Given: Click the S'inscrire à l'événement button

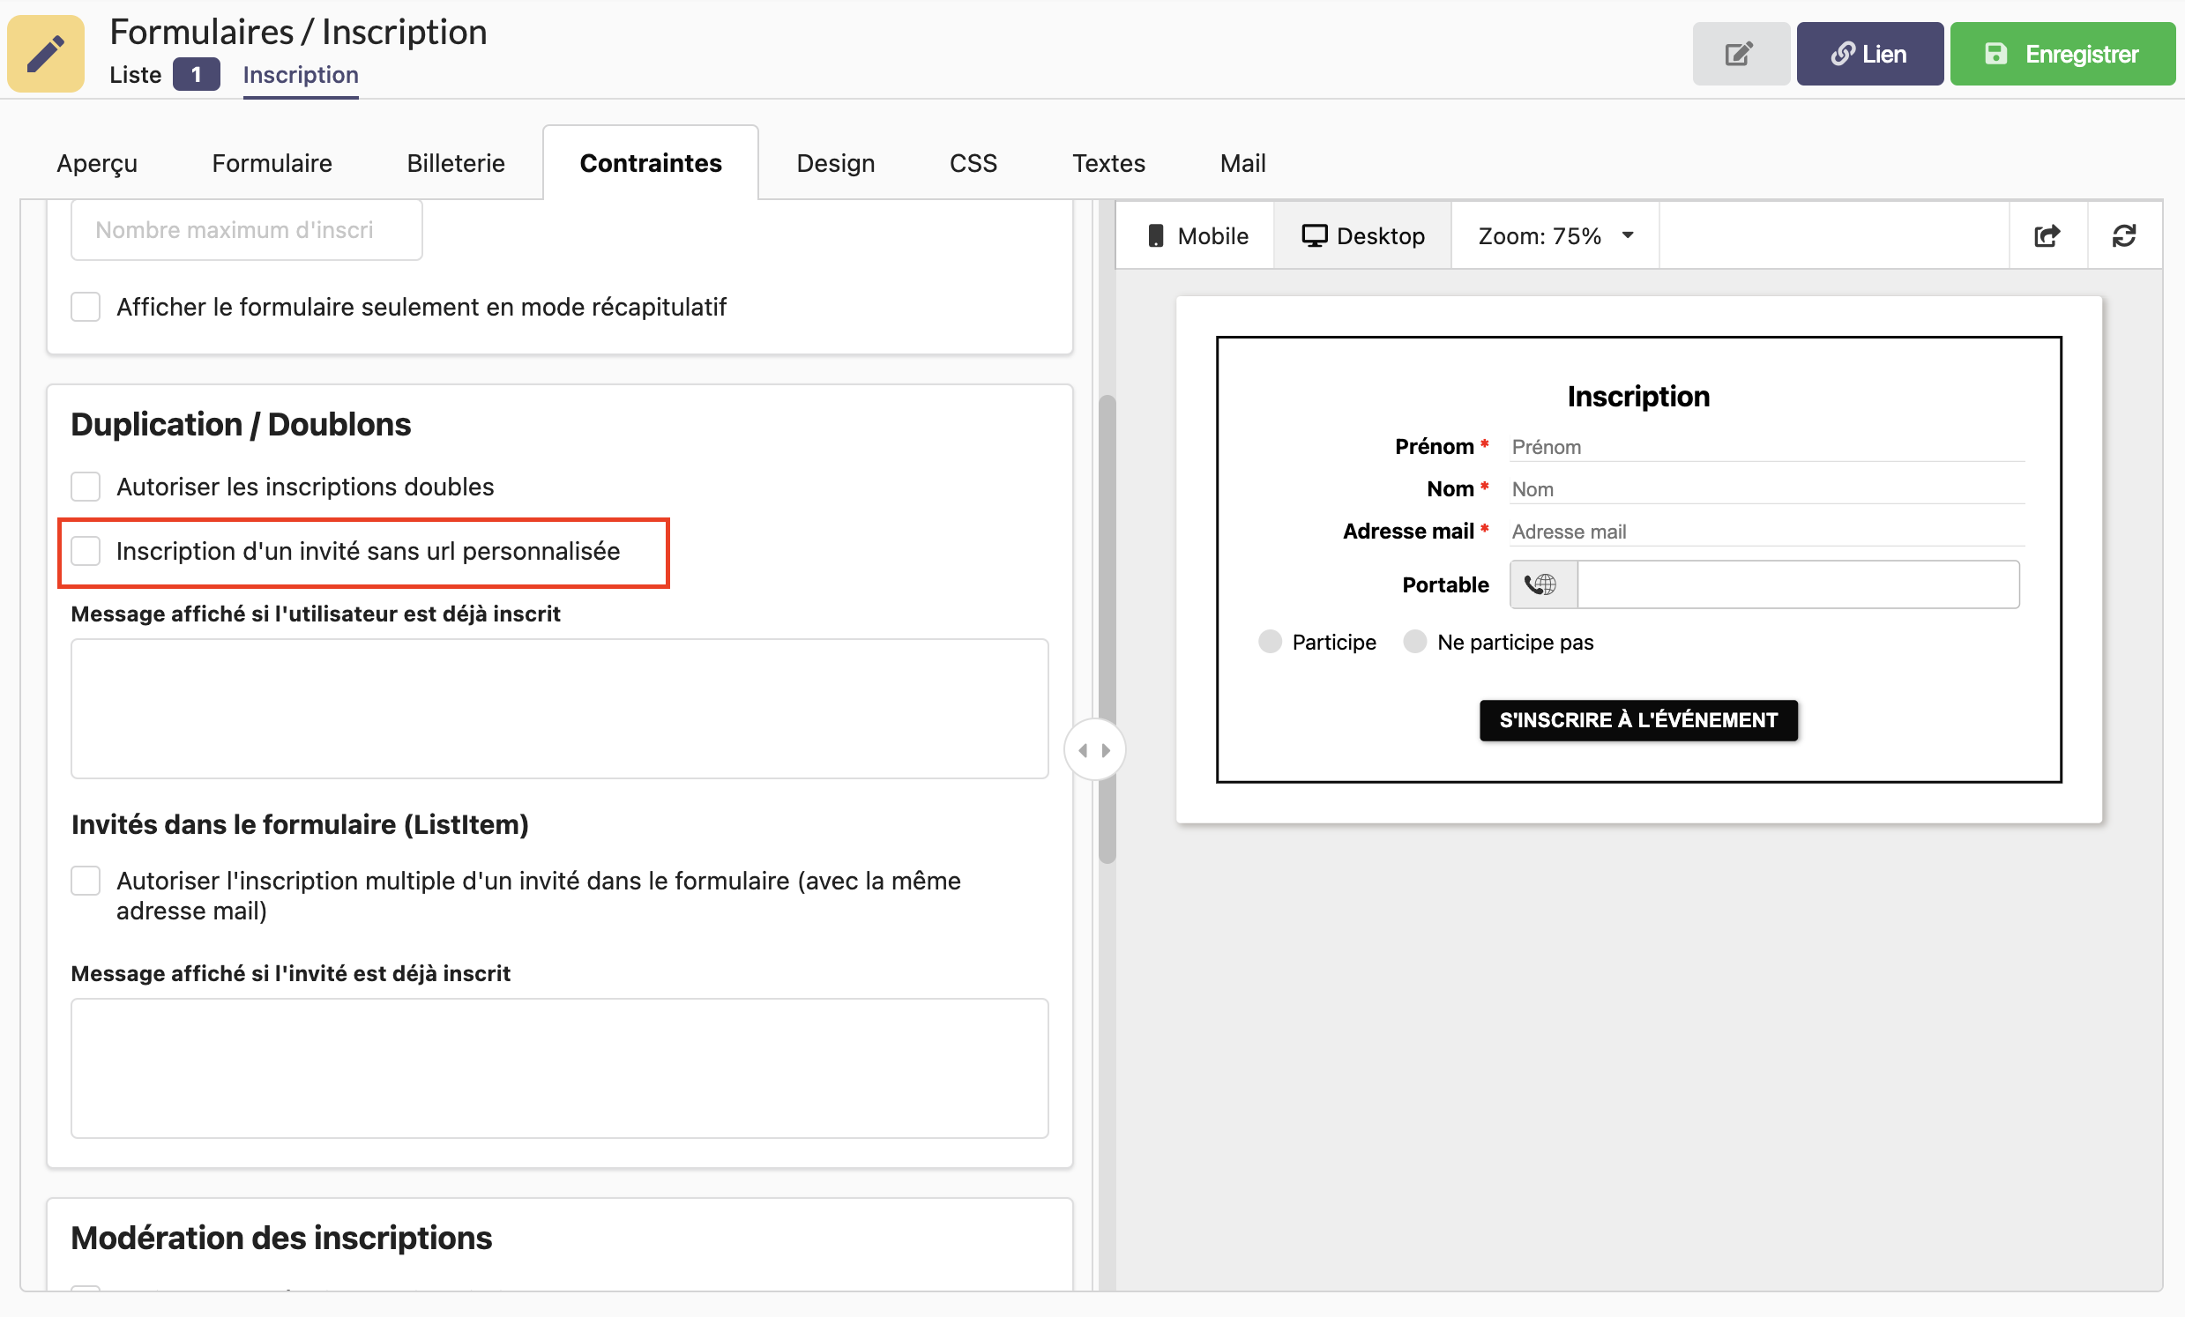Looking at the screenshot, I should 1637,719.
